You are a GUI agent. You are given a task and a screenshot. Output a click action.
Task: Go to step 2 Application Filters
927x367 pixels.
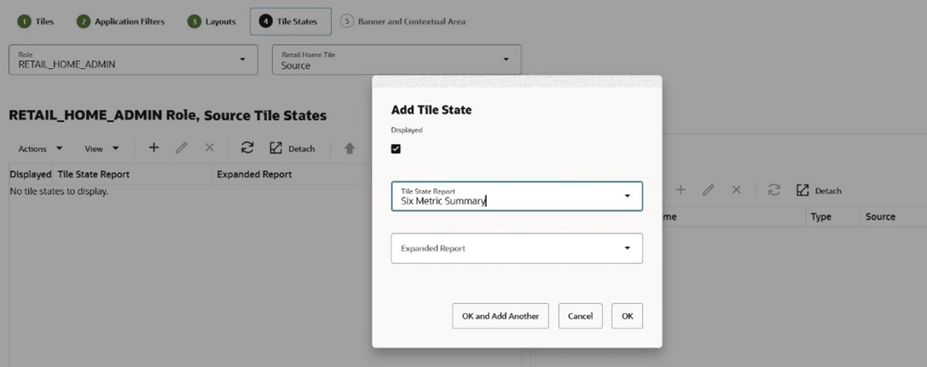click(120, 21)
